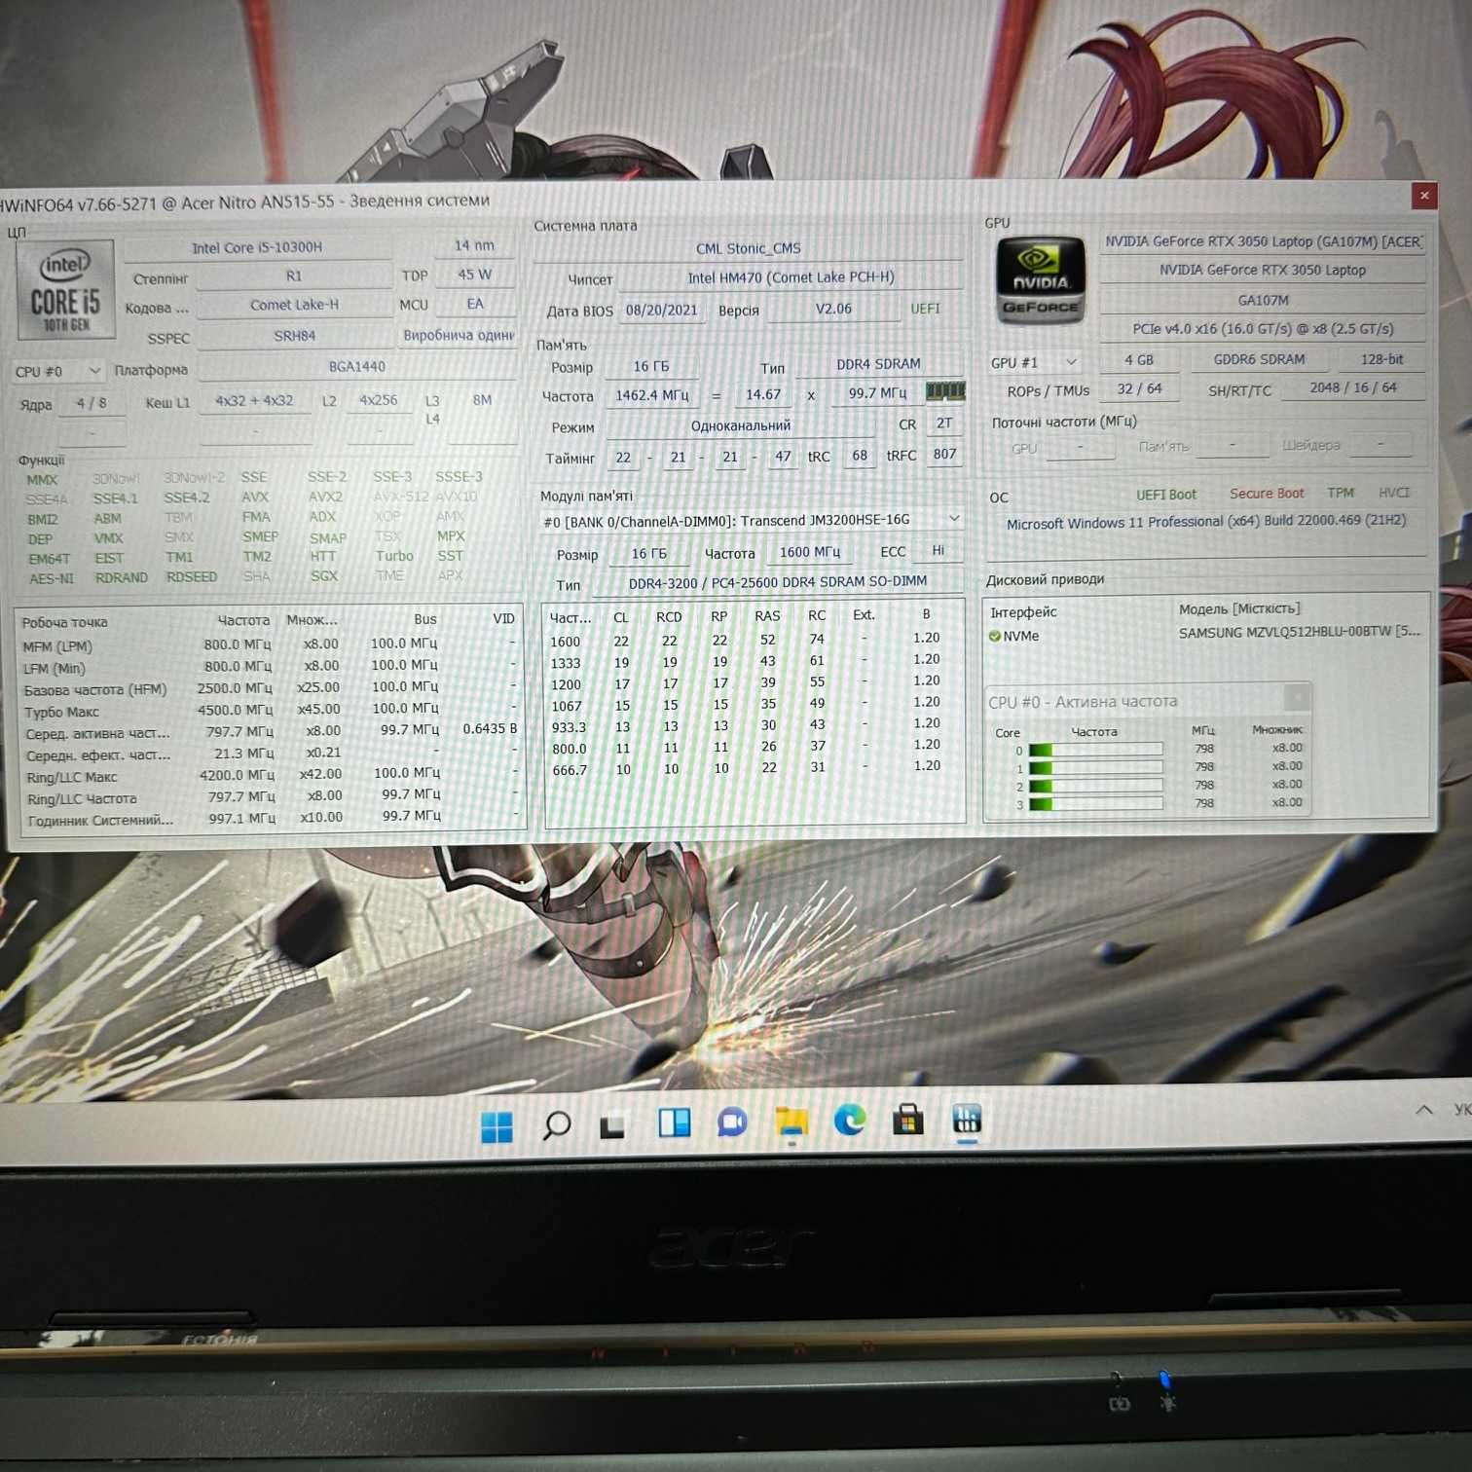
Task: Click the 'Intel HM470 (Comet Lake PCH-H)' chipset field
Action: coord(791,277)
